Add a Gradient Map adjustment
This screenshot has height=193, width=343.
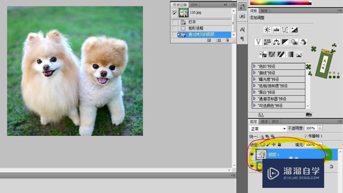[290, 54]
